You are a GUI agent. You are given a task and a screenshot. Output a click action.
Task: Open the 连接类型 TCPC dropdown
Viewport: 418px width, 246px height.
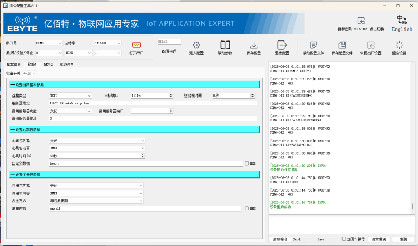tap(70, 95)
